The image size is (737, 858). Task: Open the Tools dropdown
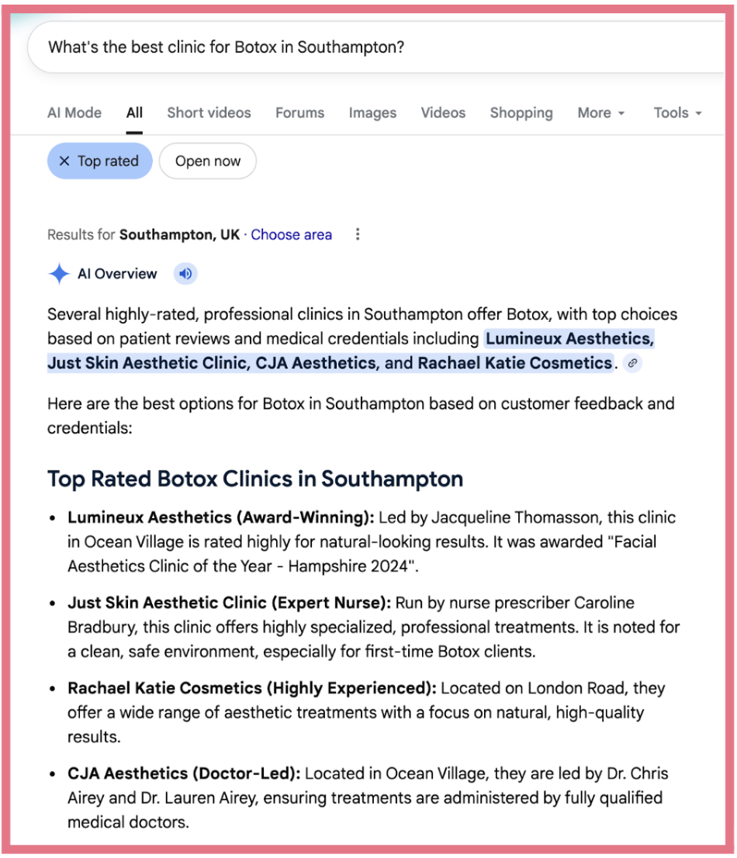tap(676, 112)
